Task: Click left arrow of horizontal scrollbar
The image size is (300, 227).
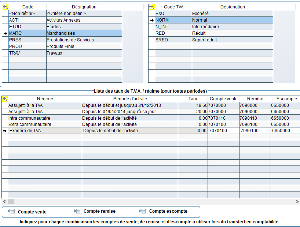Action: pyautogui.click(x=4, y=201)
